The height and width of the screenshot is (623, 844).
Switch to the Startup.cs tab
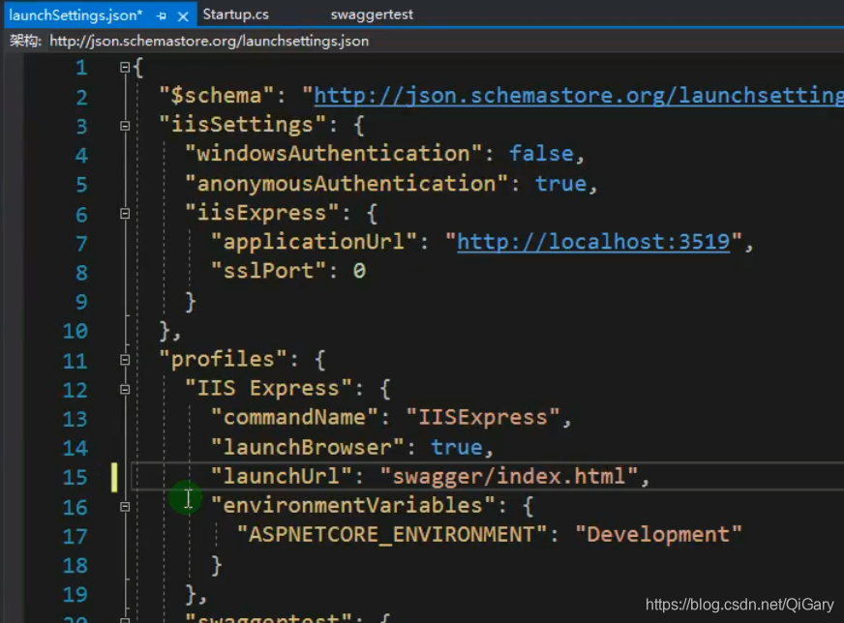coord(236,15)
